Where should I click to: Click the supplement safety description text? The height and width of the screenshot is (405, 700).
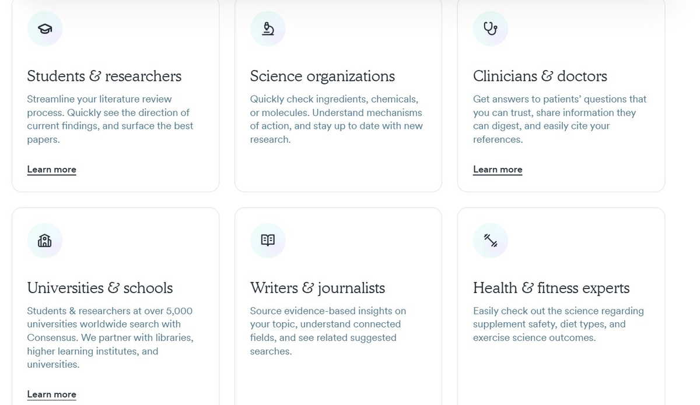[558, 324]
